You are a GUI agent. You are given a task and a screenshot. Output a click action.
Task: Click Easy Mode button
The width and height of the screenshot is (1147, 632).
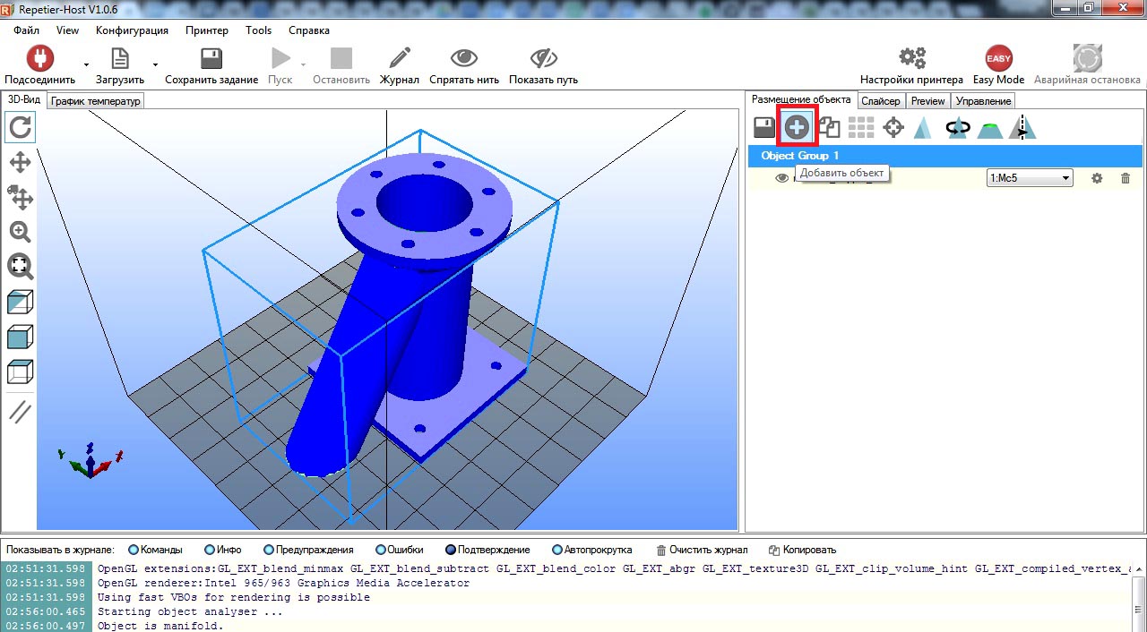[998, 65]
